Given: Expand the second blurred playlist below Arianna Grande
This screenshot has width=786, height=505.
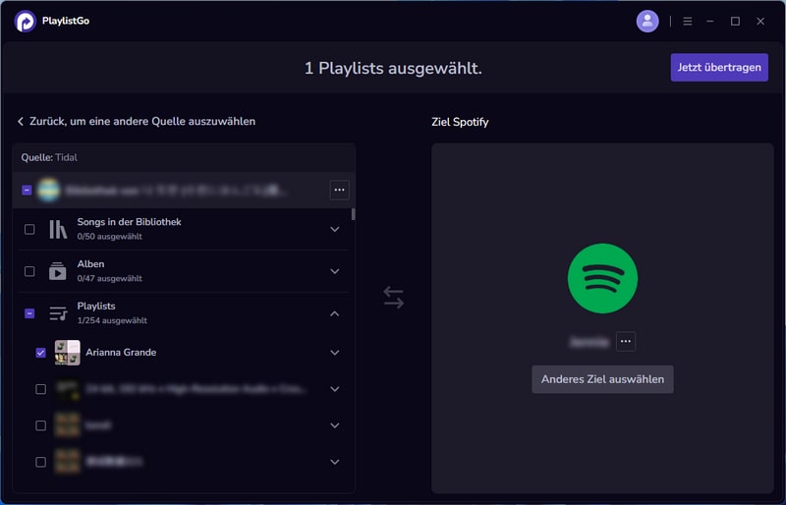Looking at the screenshot, I should [x=335, y=425].
